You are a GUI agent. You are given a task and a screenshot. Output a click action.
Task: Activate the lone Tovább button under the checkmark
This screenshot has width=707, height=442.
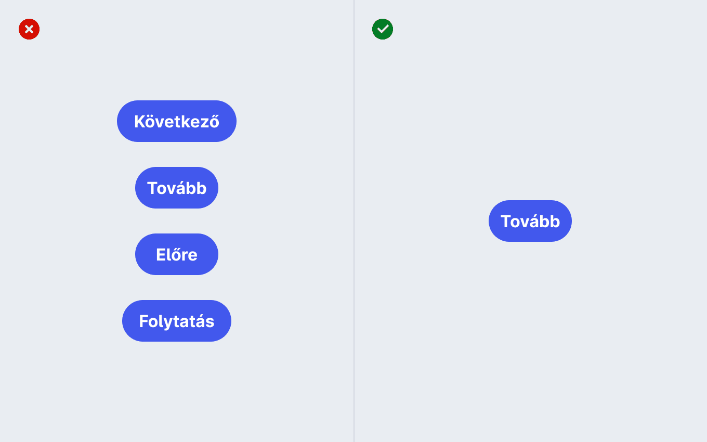coord(530,221)
